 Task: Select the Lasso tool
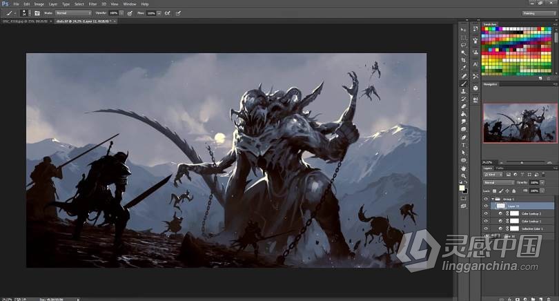click(x=464, y=45)
